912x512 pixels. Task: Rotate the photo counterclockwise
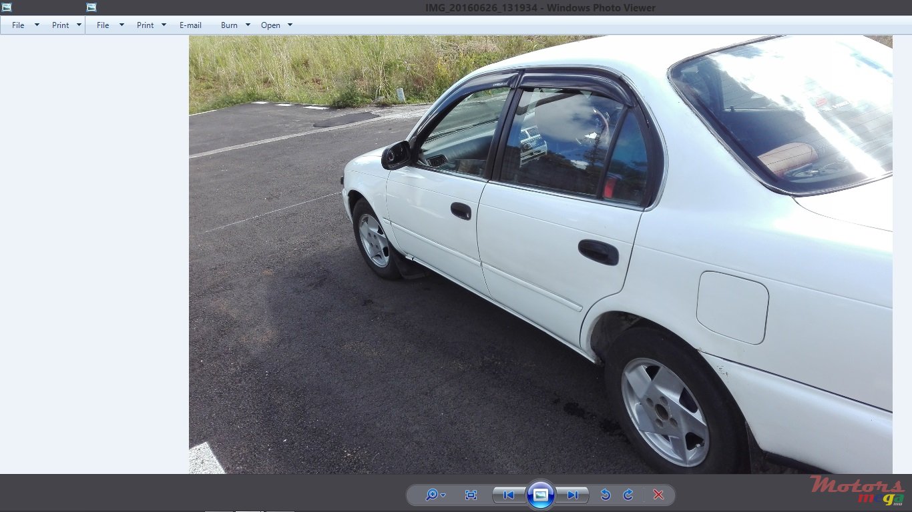click(606, 495)
